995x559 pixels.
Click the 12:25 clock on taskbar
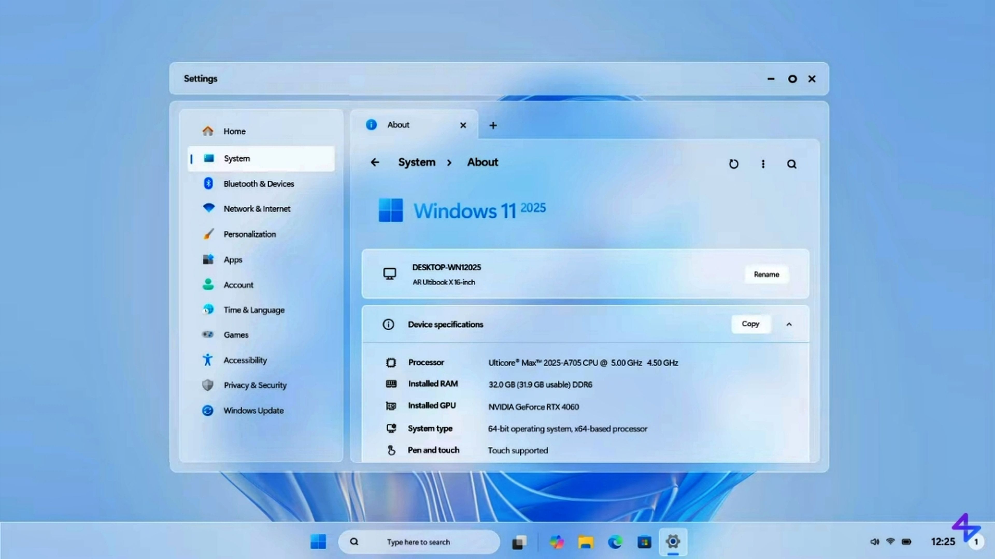click(x=943, y=542)
